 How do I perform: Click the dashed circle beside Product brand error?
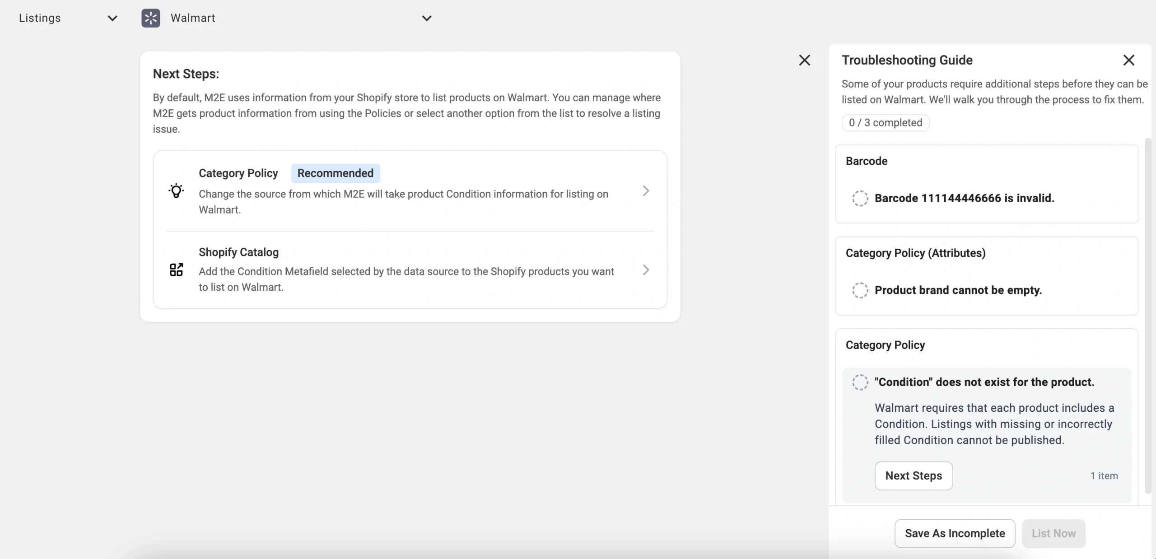860,290
